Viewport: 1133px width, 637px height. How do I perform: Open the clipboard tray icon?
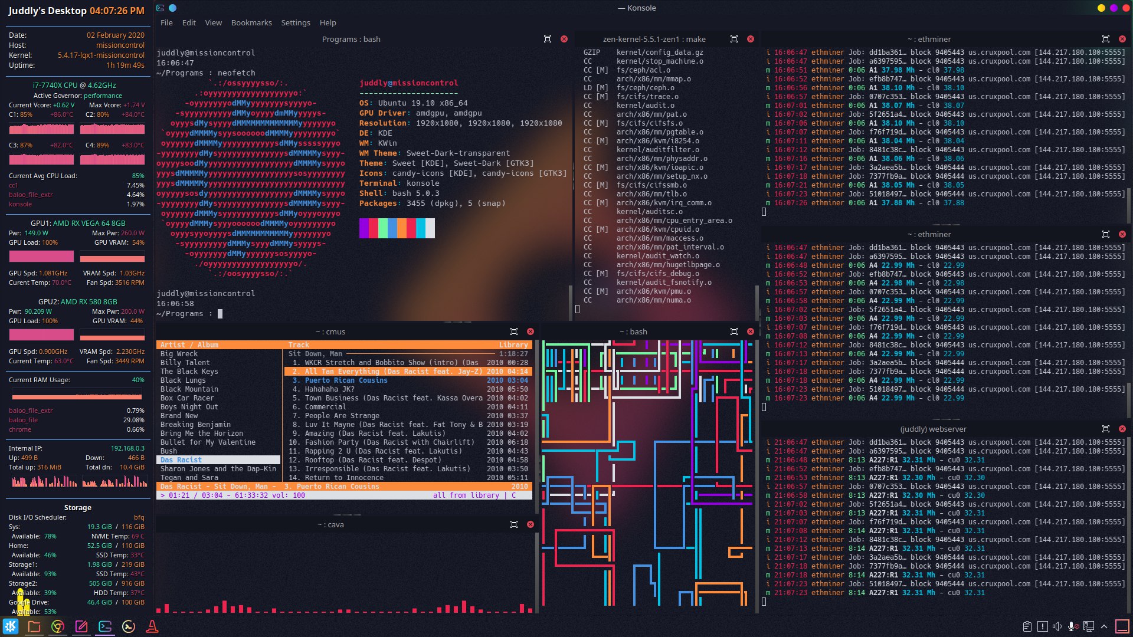[1027, 626]
